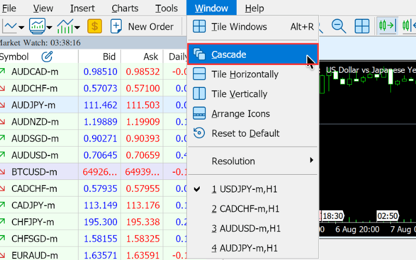Select AUDUSD-m row in Market Watch
The height and width of the screenshot is (260, 416).
pyautogui.click(x=93, y=155)
